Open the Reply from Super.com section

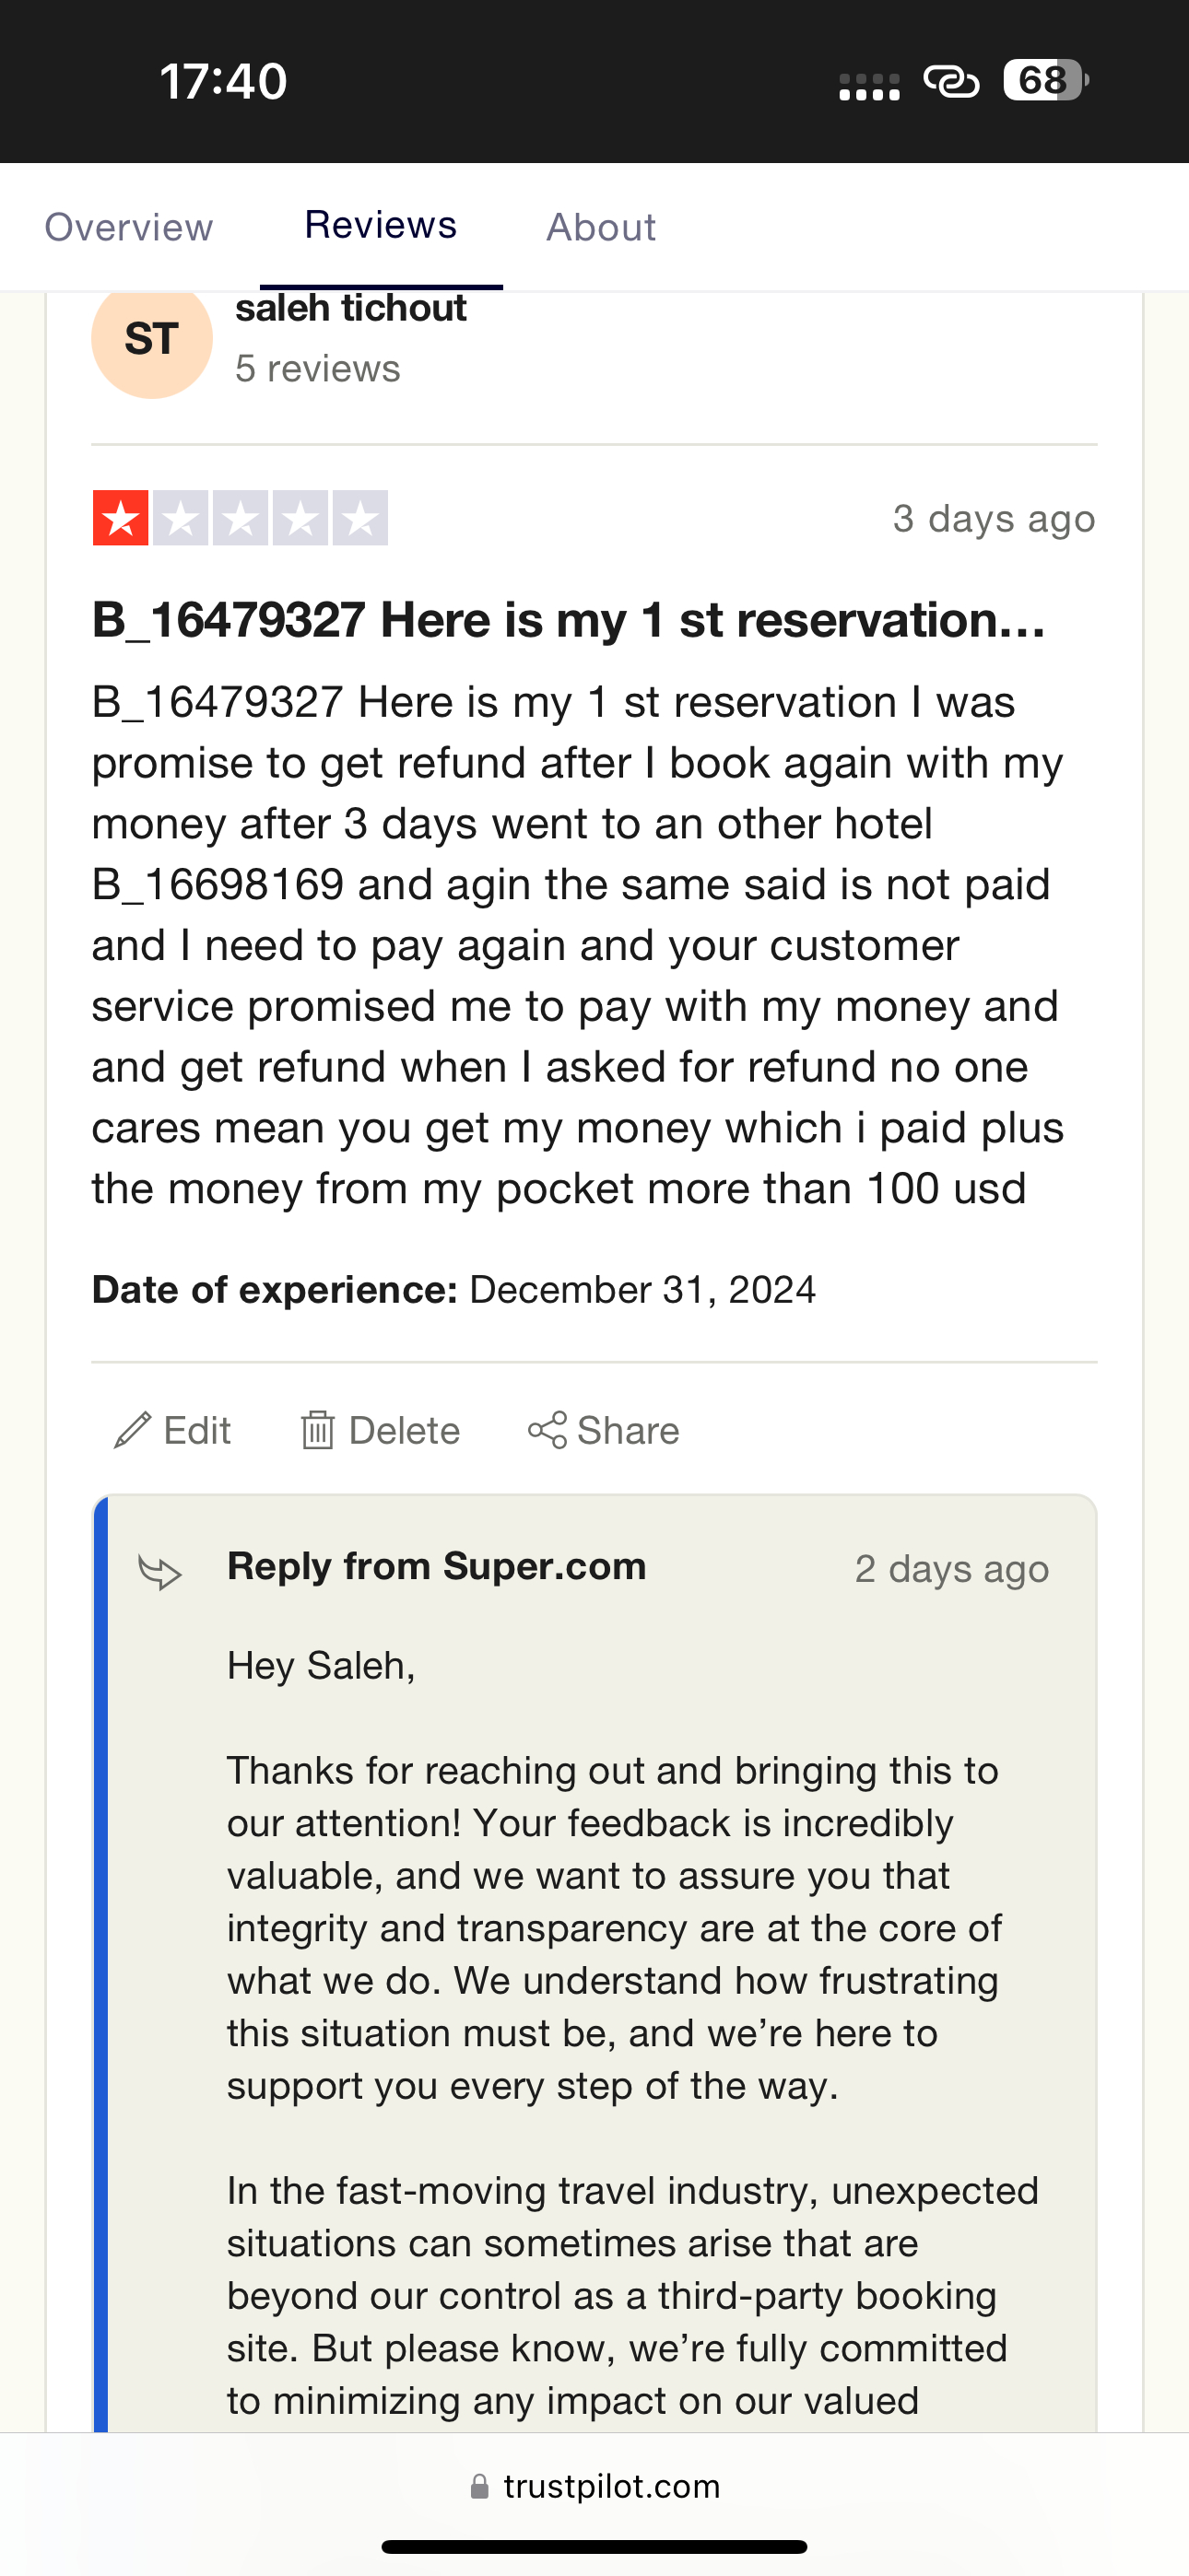click(436, 1566)
